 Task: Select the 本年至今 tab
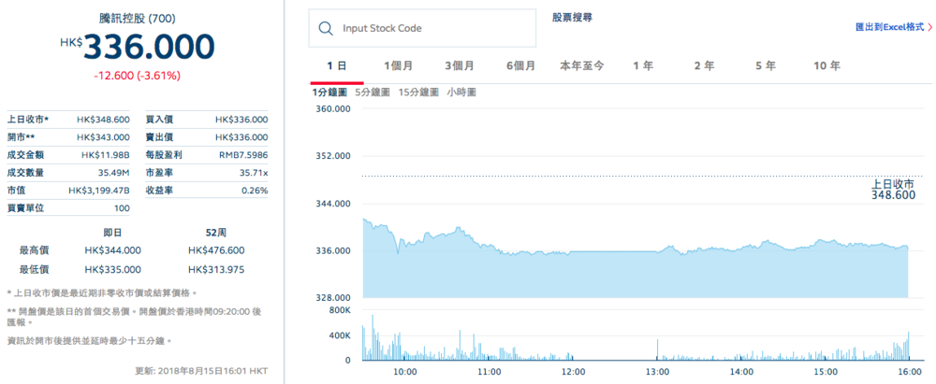click(581, 66)
